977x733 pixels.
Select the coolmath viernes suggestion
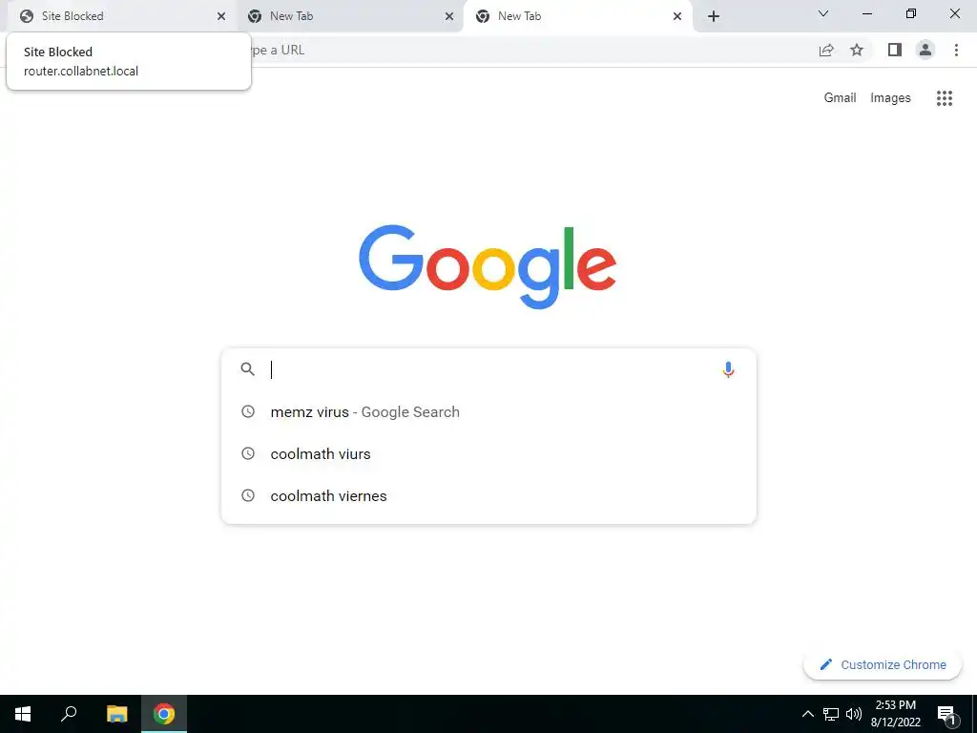[488, 496]
